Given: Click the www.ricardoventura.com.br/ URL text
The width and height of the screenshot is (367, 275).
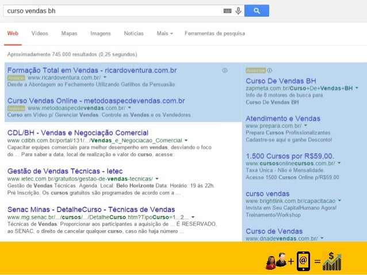Looking at the screenshot, I should point(64,78).
